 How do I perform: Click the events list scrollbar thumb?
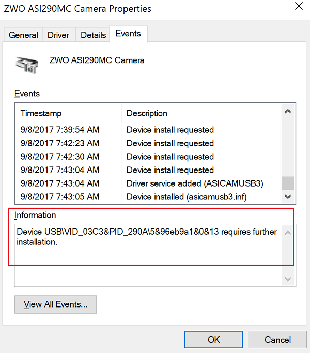click(288, 183)
